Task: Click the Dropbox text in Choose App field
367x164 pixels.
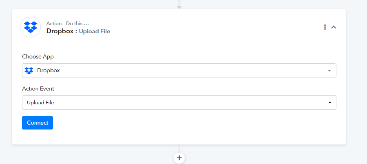Action: click(x=49, y=71)
